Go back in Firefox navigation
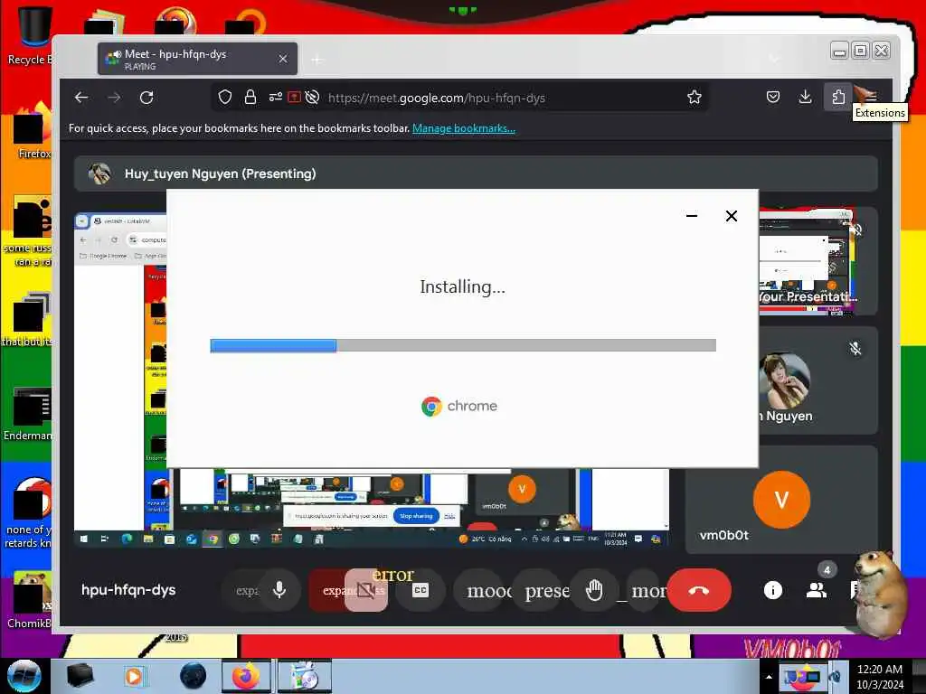The width and height of the screenshot is (926, 694). point(81,98)
